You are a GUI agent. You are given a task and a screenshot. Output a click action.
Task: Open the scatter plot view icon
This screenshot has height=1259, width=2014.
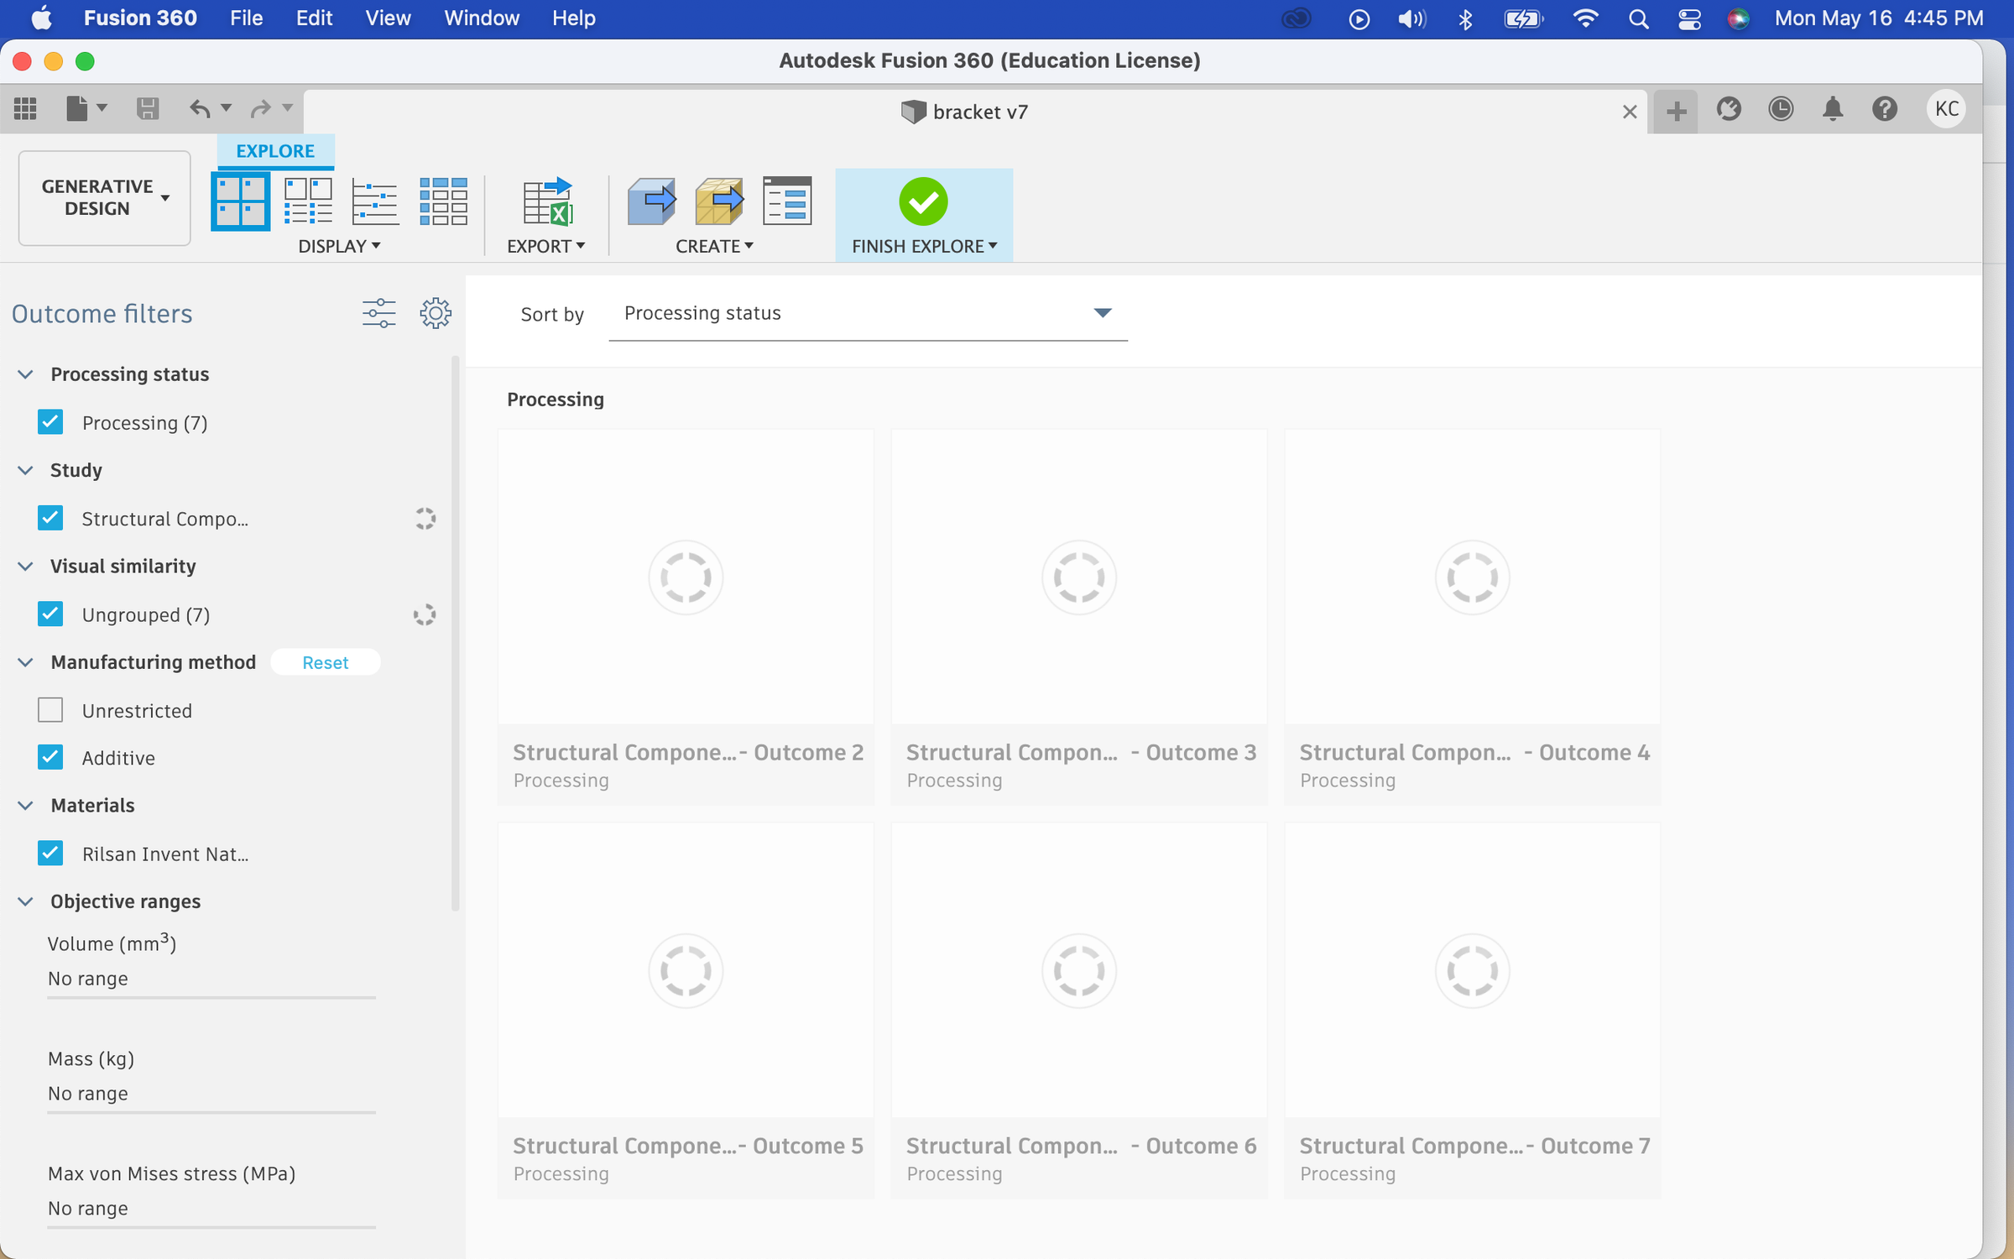click(x=375, y=201)
